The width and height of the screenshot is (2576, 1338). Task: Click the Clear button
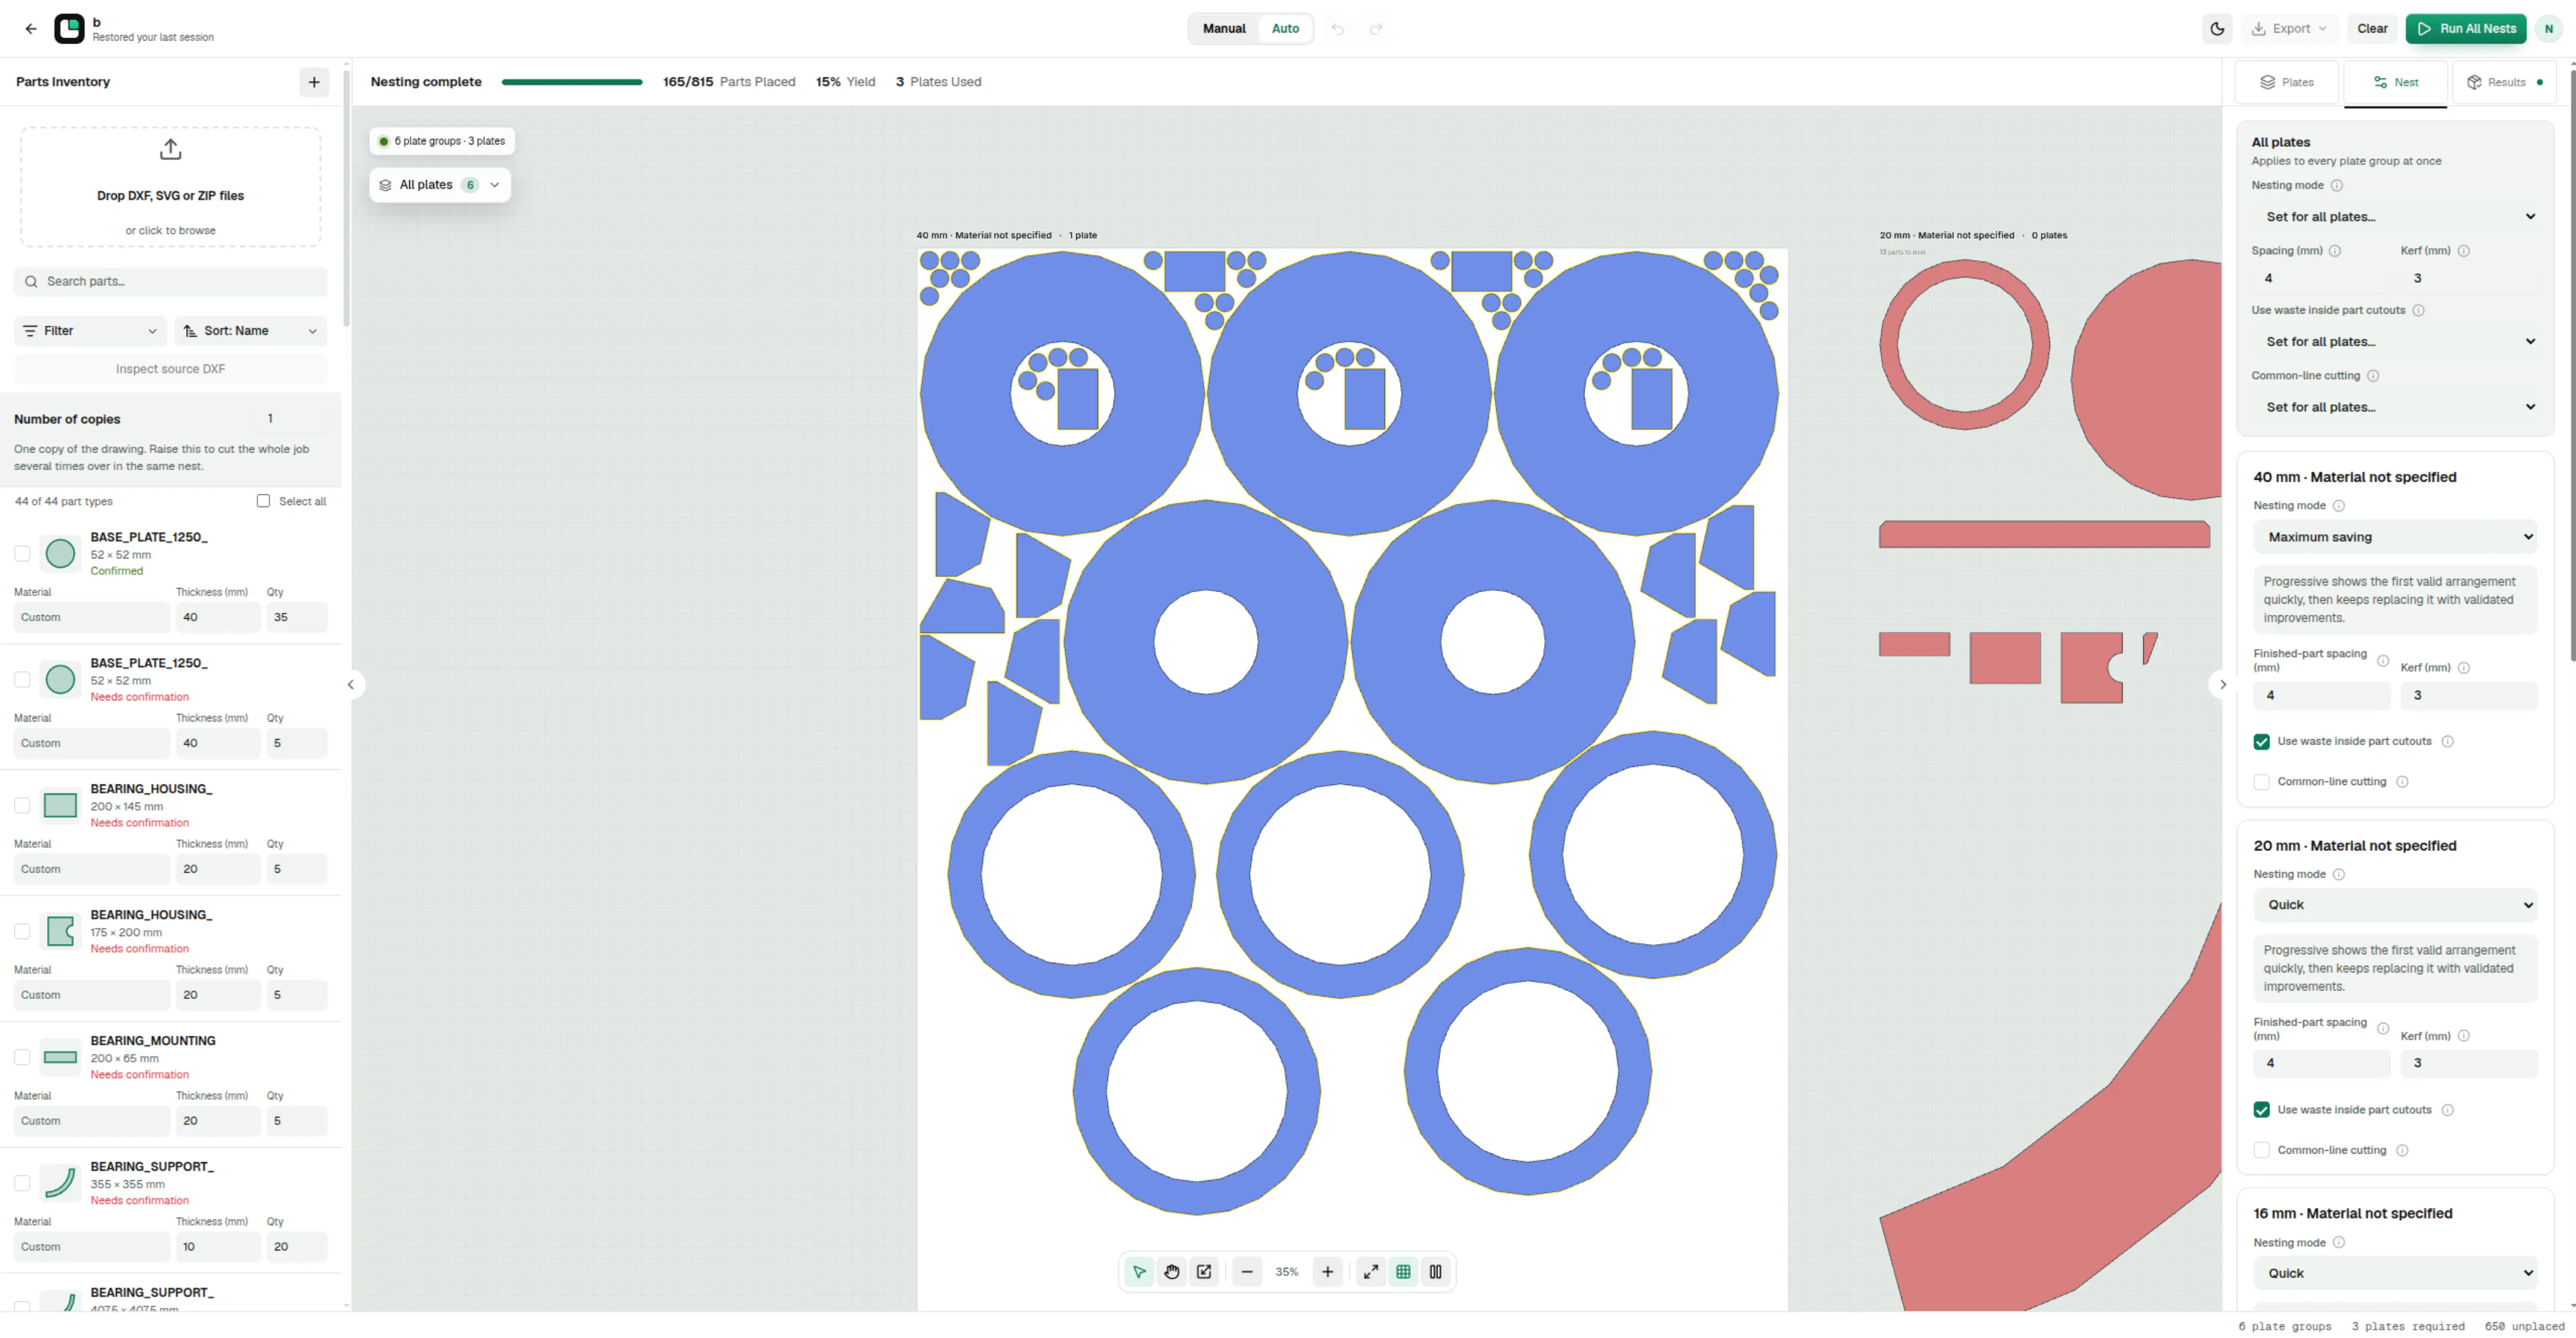[x=2371, y=28]
